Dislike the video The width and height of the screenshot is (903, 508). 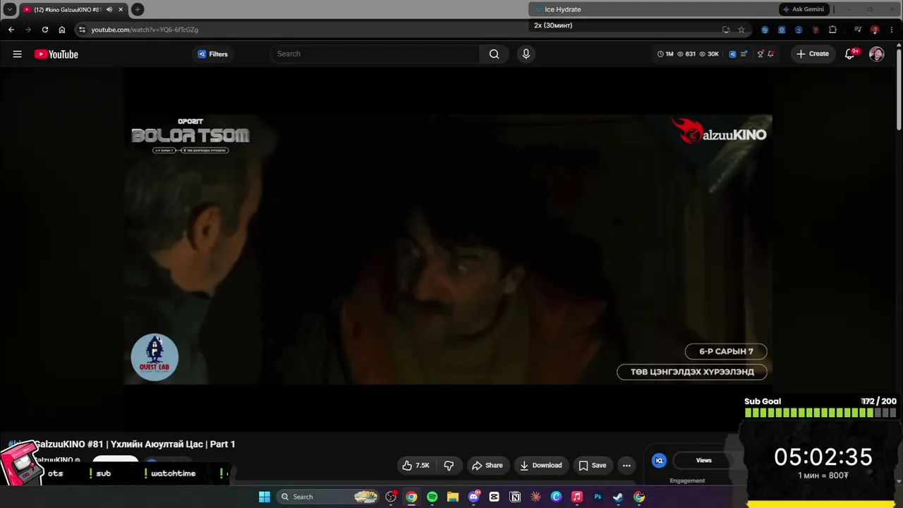coord(449,466)
